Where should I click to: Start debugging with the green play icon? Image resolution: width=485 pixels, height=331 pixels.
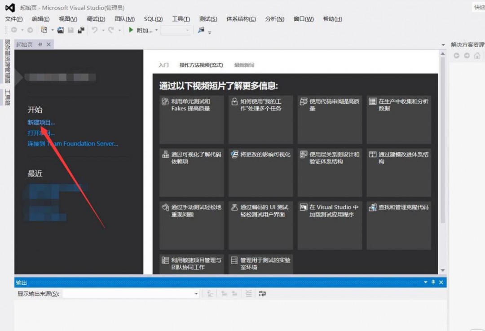(x=130, y=30)
